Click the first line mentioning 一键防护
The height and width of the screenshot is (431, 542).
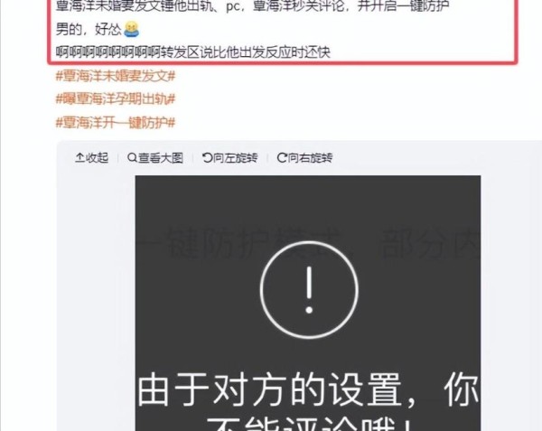(252, 6)
